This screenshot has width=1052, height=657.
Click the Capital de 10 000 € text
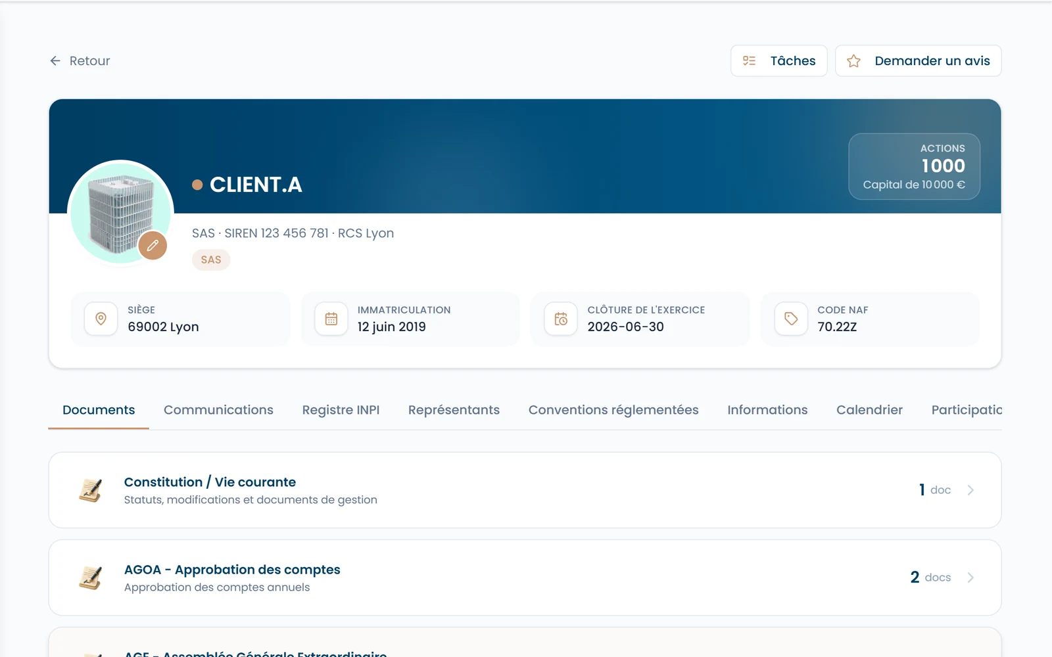914,185
